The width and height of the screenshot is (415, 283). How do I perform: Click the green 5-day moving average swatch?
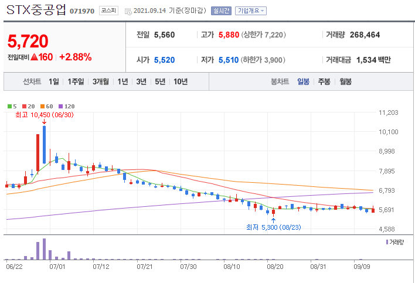point(9,106)
